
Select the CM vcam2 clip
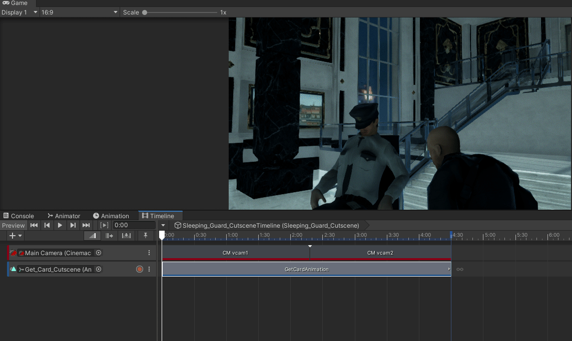(x=380, y=253)
